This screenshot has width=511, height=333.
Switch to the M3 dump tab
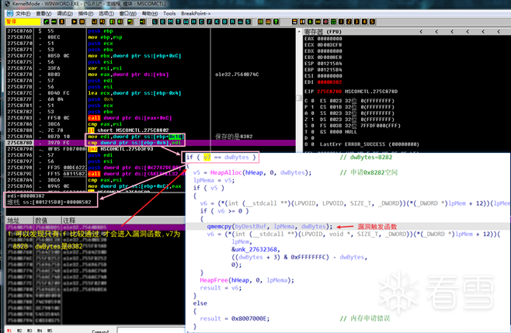[30, 331]
